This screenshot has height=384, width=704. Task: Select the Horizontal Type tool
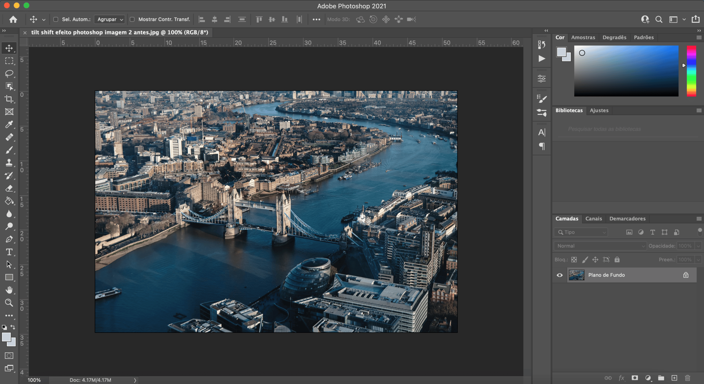tap(9, 252)
